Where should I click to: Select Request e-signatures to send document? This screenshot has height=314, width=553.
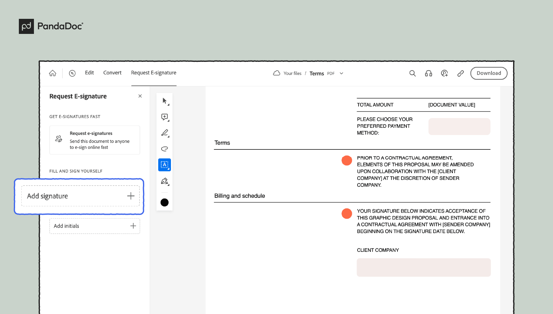94,140
